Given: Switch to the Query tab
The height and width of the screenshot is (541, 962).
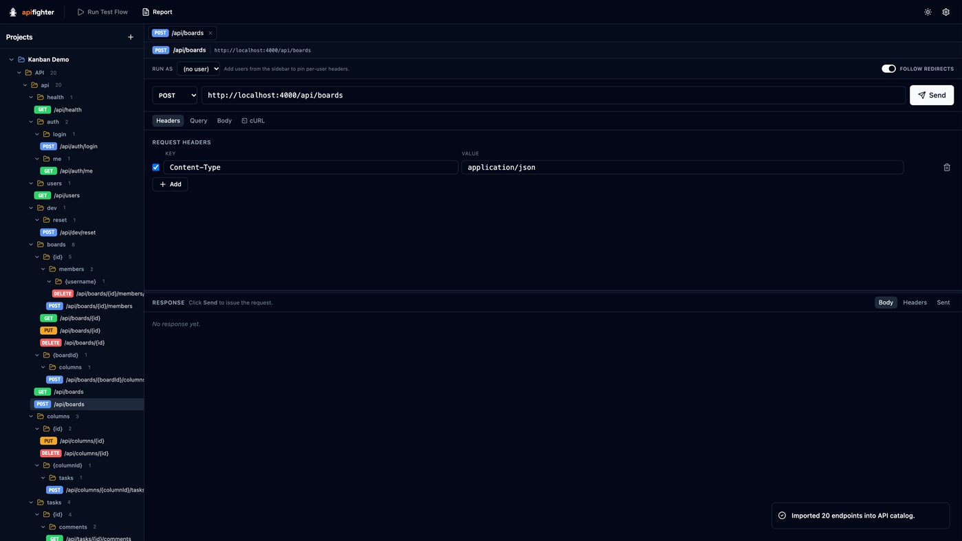Looking at the screenshot, I should 198,121.
